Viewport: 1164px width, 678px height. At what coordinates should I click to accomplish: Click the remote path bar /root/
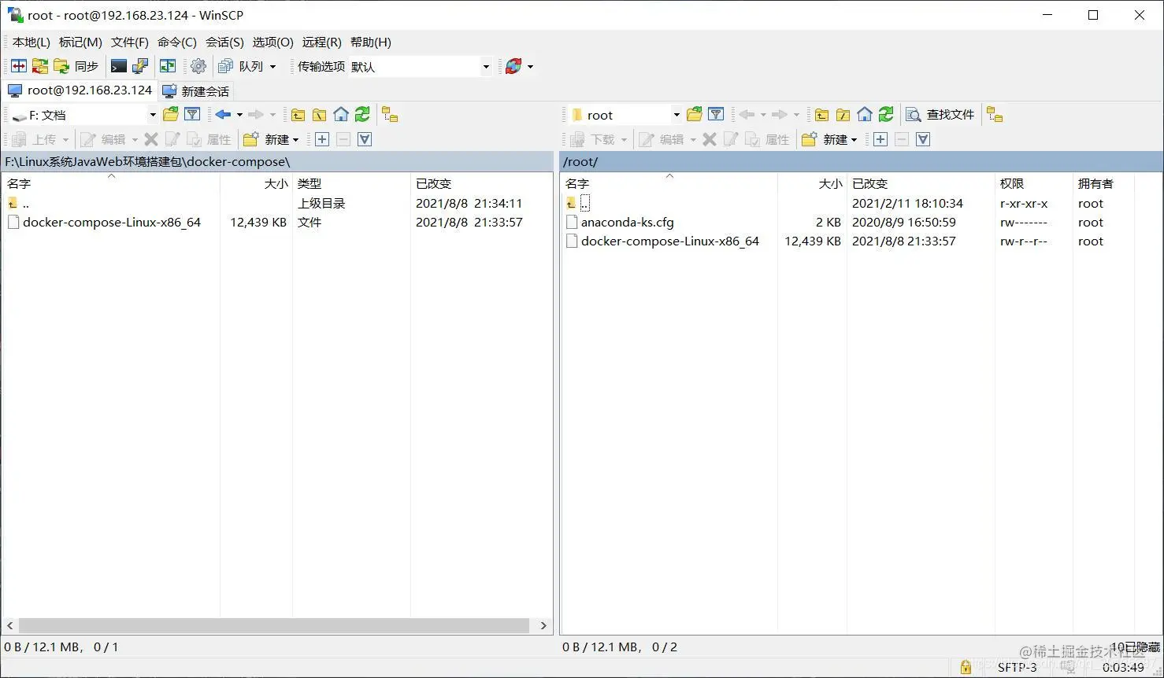tap(861, 162)
